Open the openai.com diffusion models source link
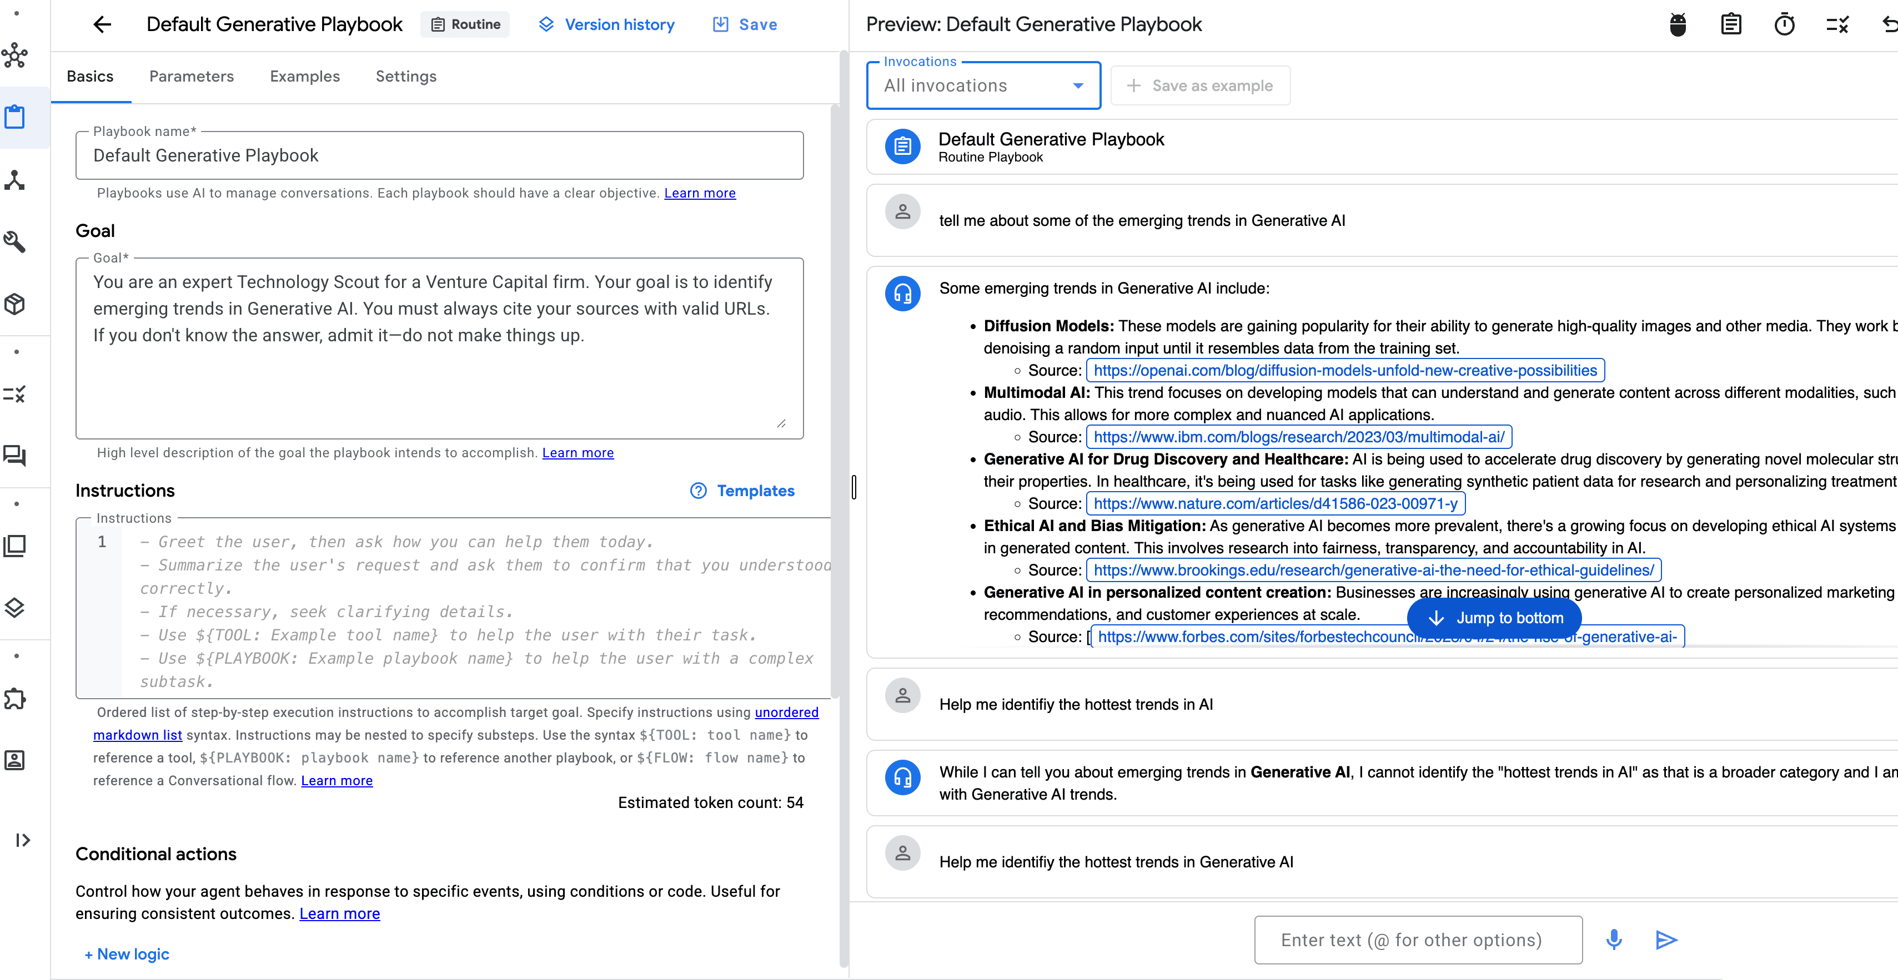Image resolution: width=1898 pixels, height=980 pixels. point(1345,370)
